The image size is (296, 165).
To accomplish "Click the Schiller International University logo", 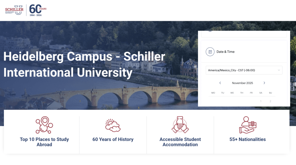I will pos(14,10).
